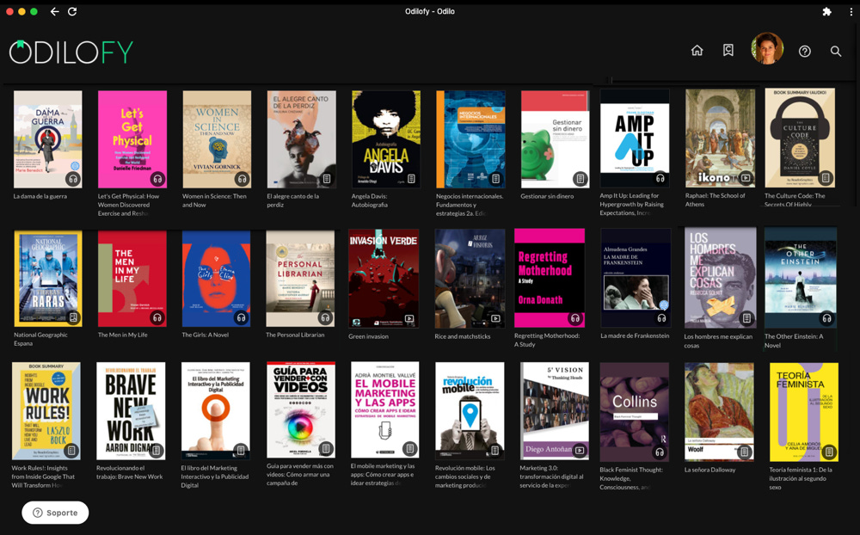Click ebook icon on Angela Davis cover
Image resolution: width=860 pixels, height=535 pixels.
pyautogui.click(x=411, y=179)
